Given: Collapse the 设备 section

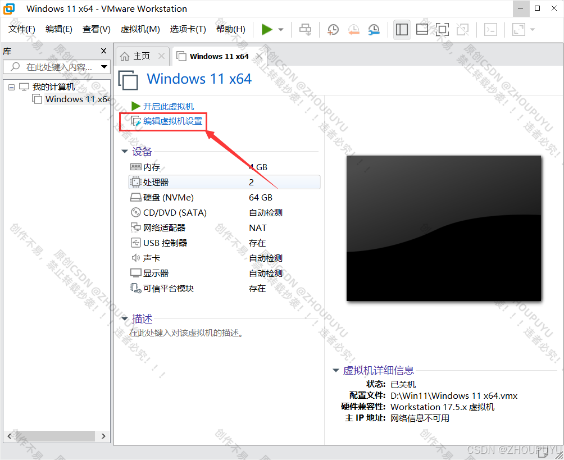Looking at the screenshot, I should click(x=125, y=152).
